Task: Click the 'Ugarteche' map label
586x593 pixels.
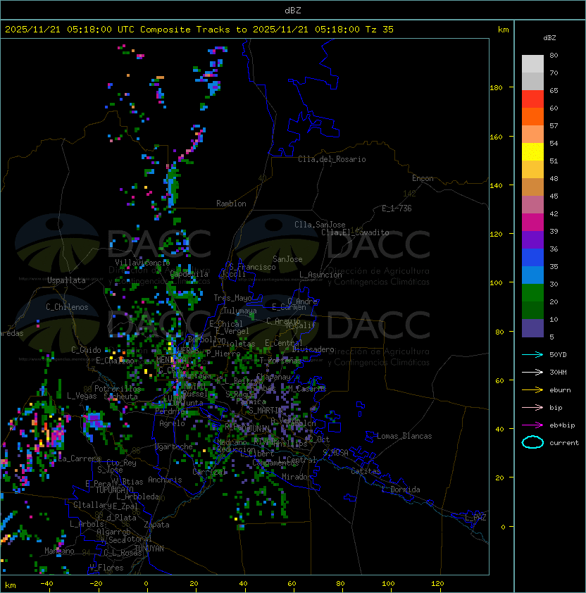Action: [174, 447]
